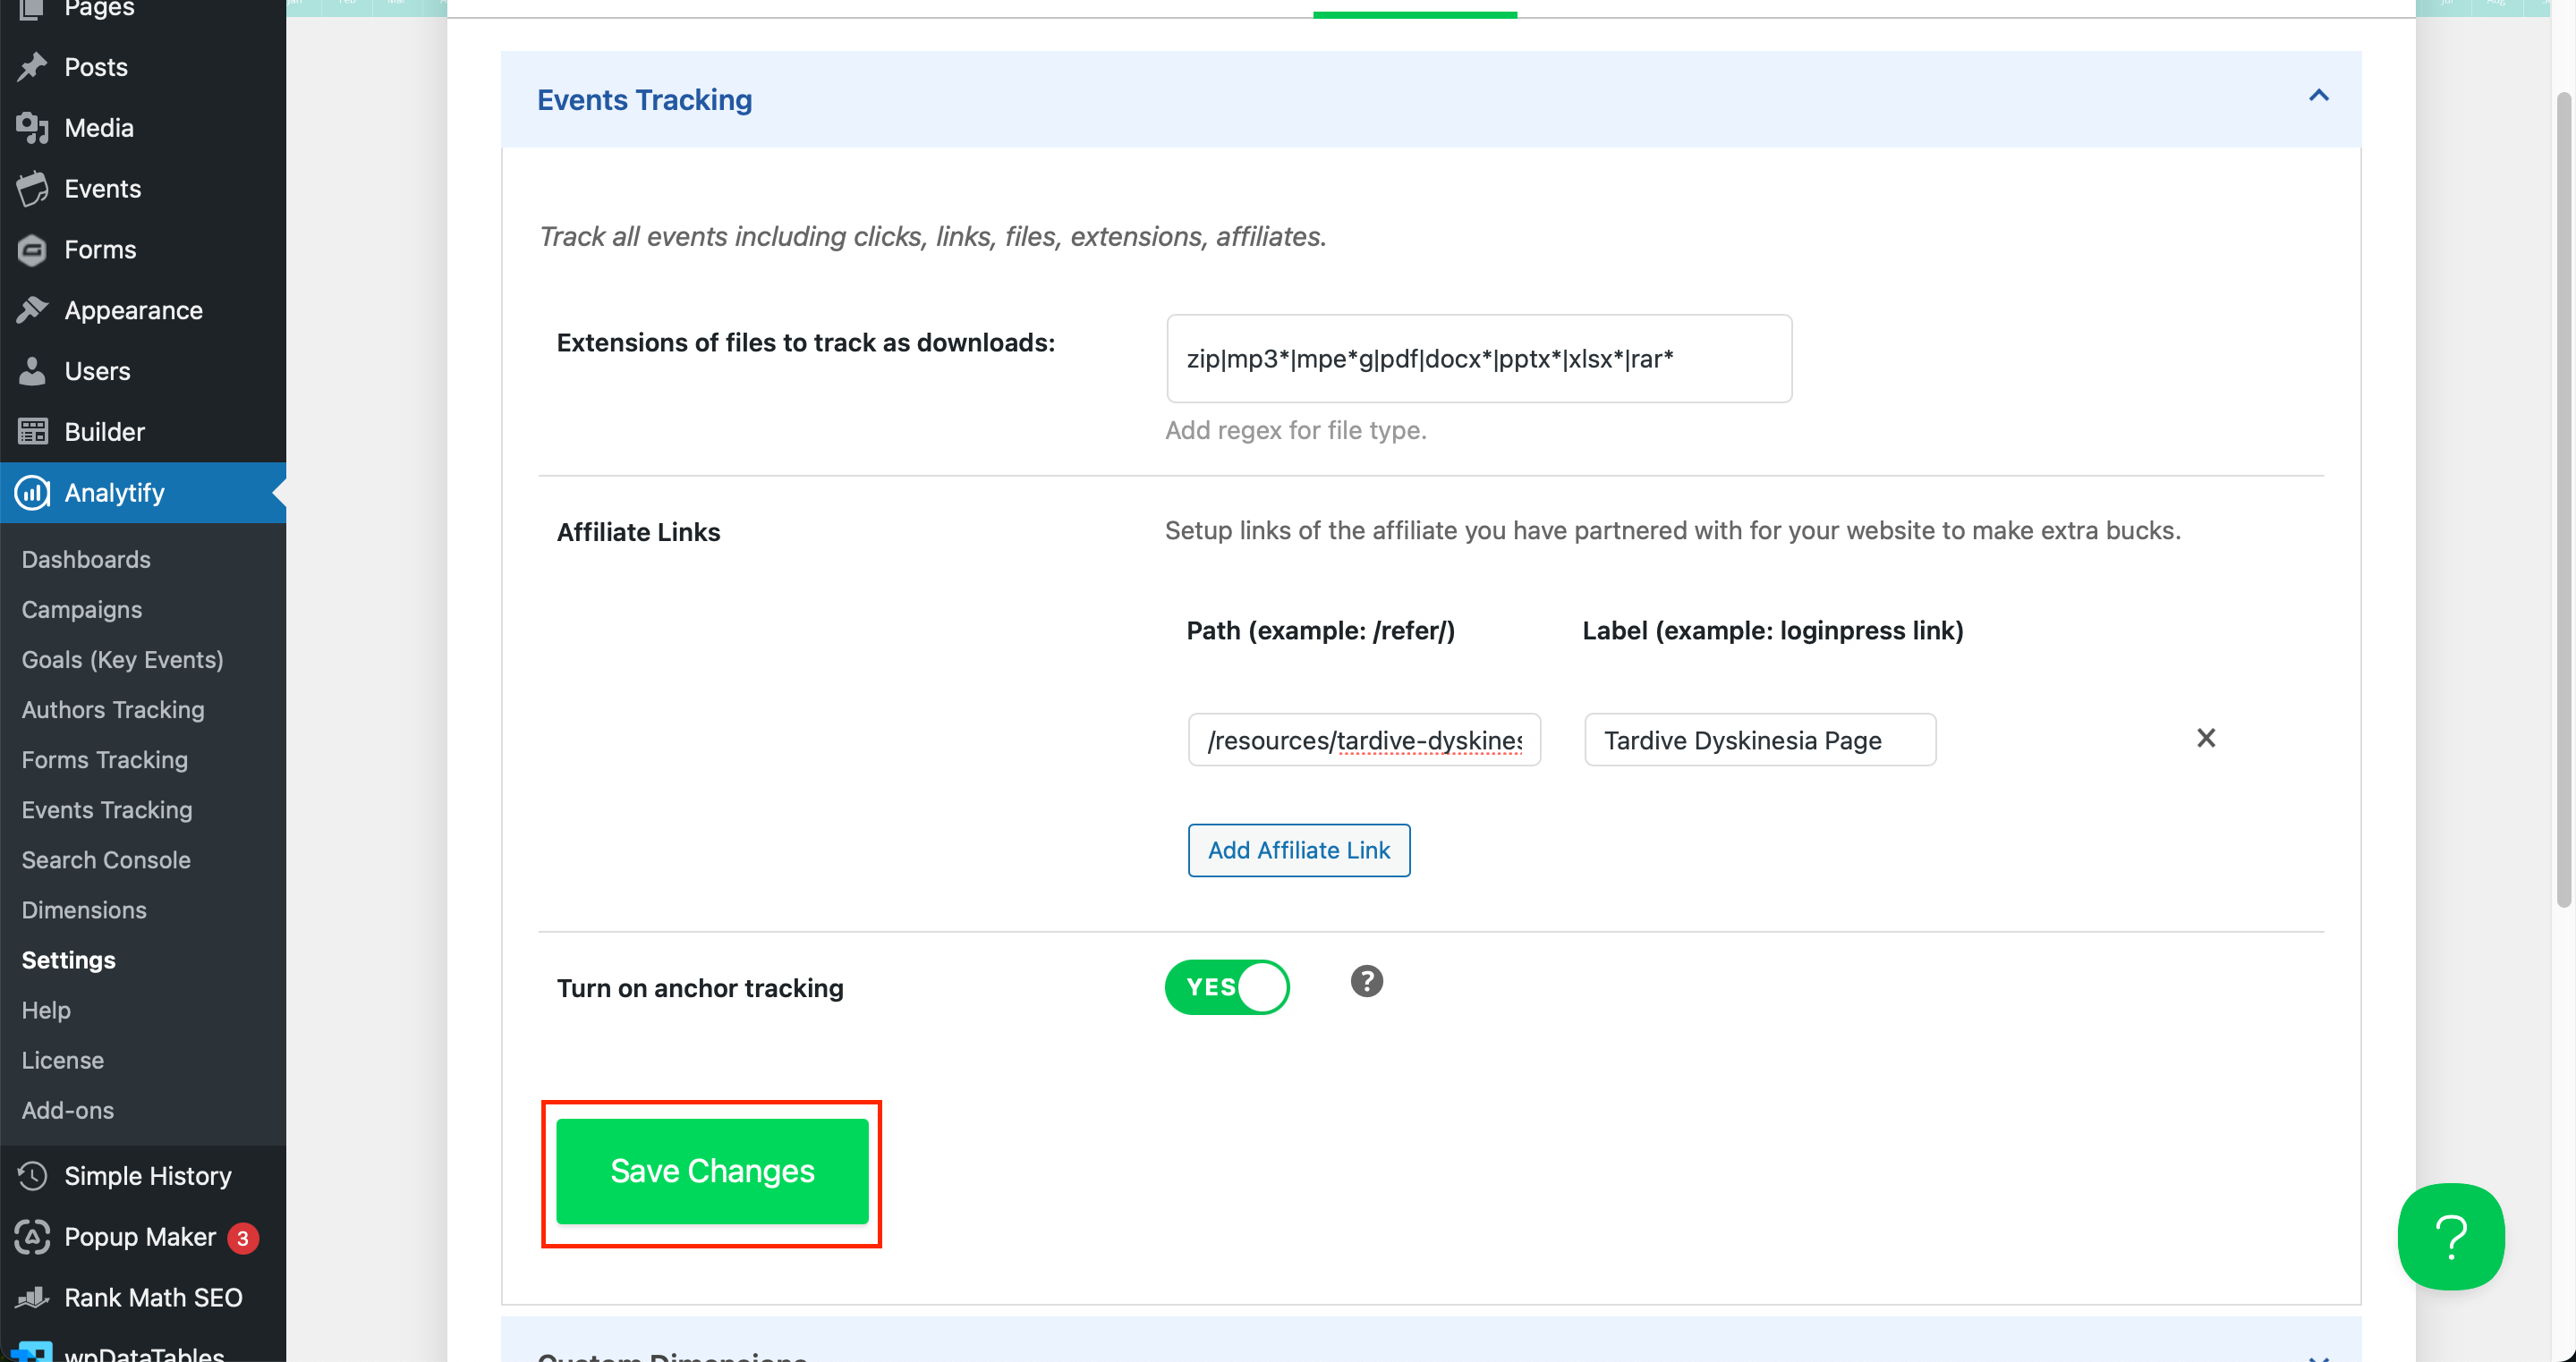Open the green help chat bubble
2576x1362 pixels.
(2450, 1236)
